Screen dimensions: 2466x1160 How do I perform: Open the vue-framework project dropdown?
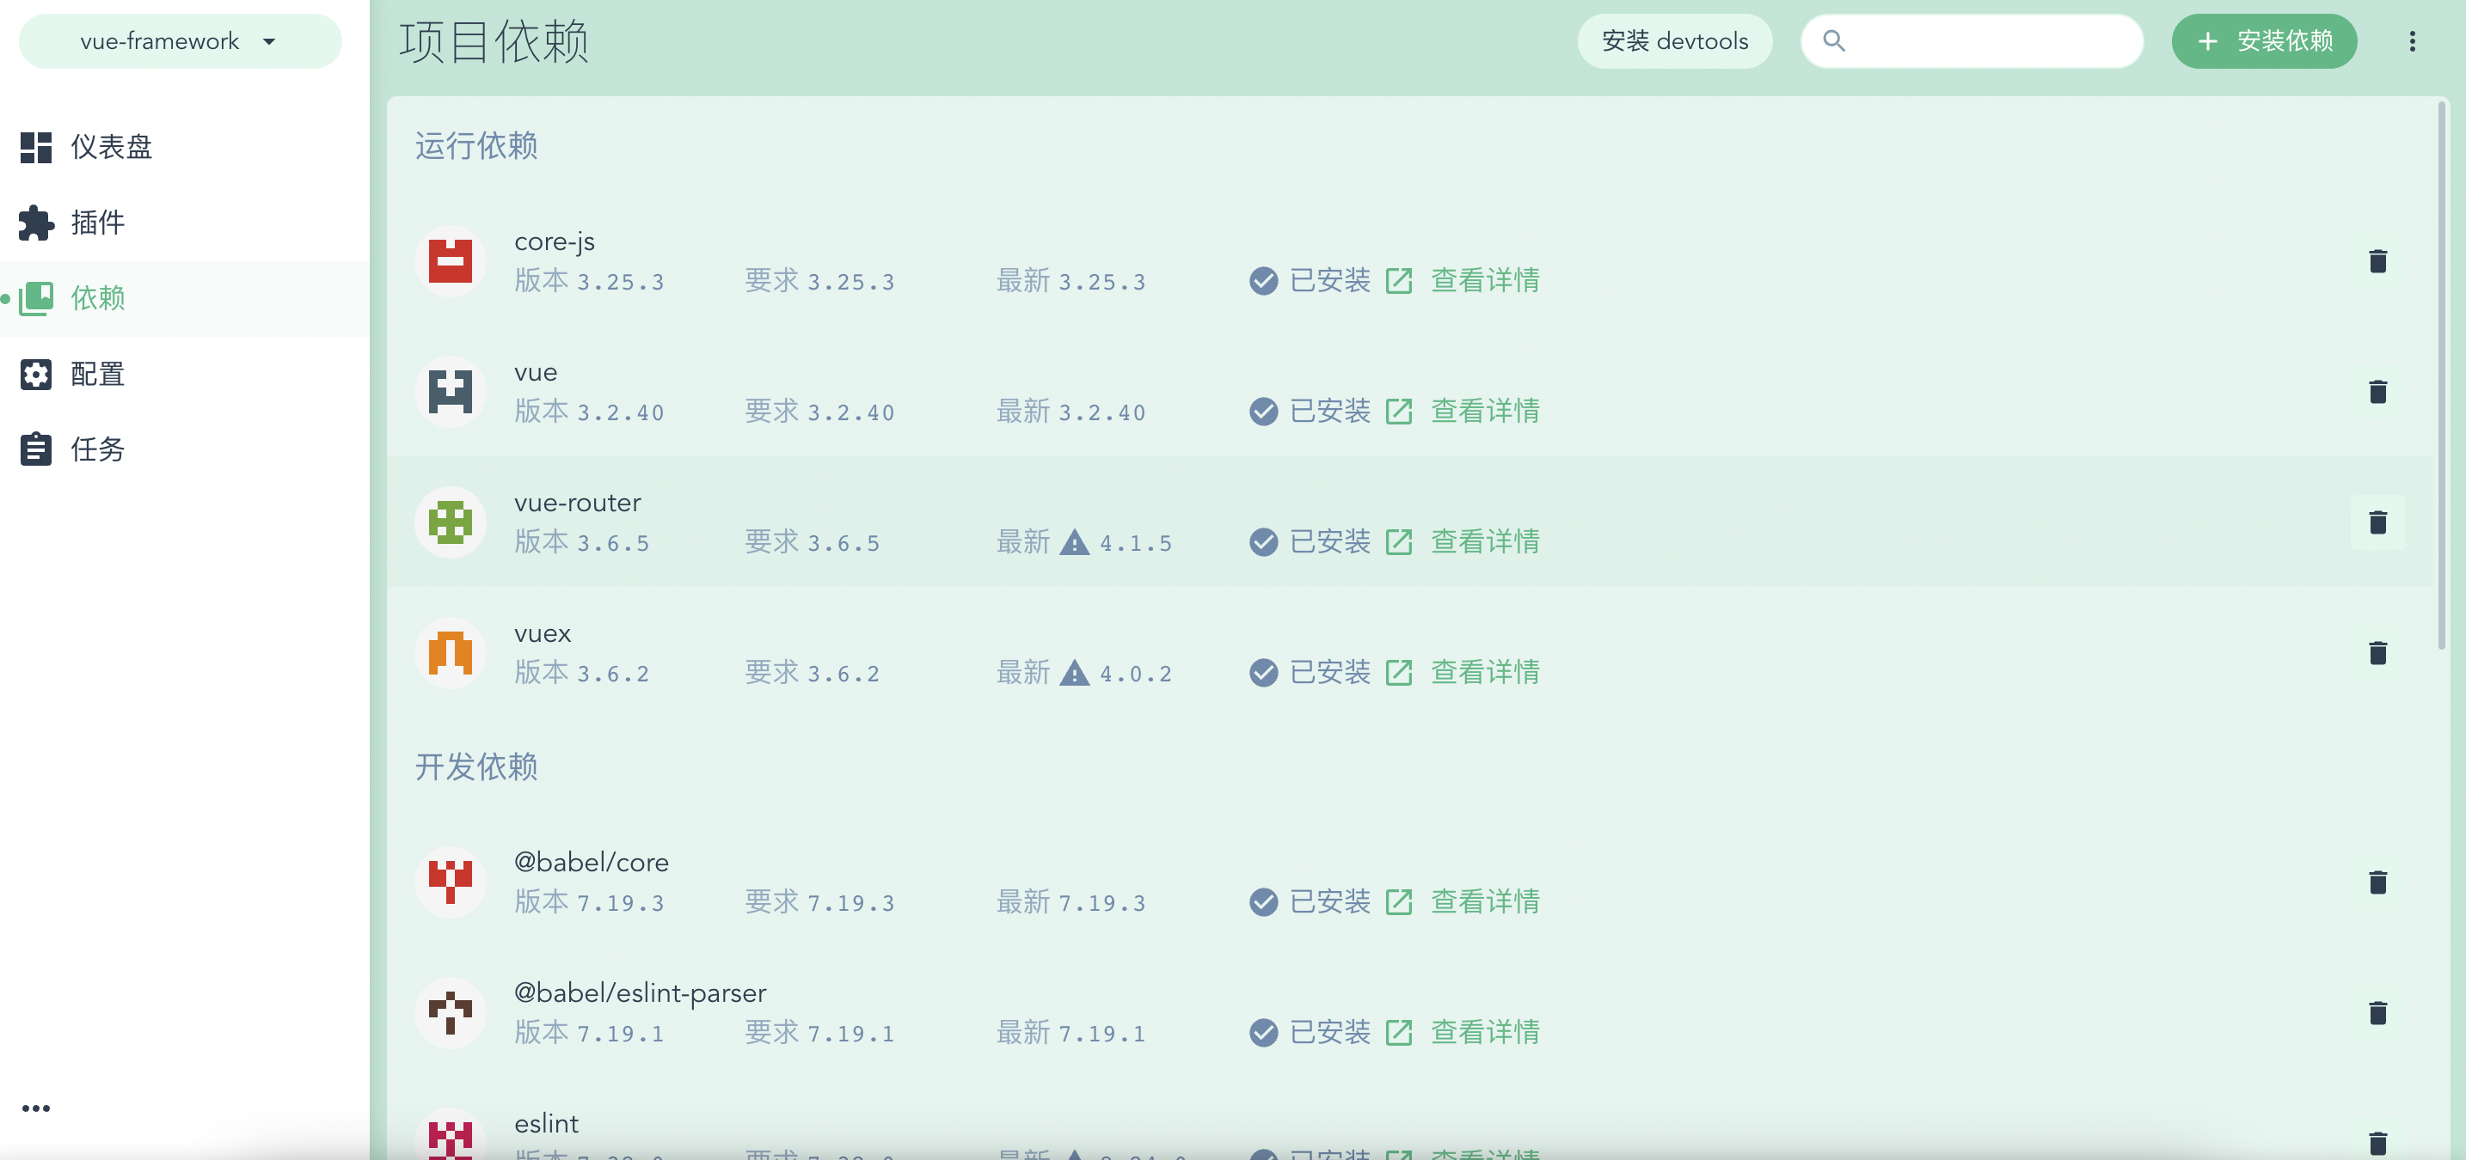[180, 41]
